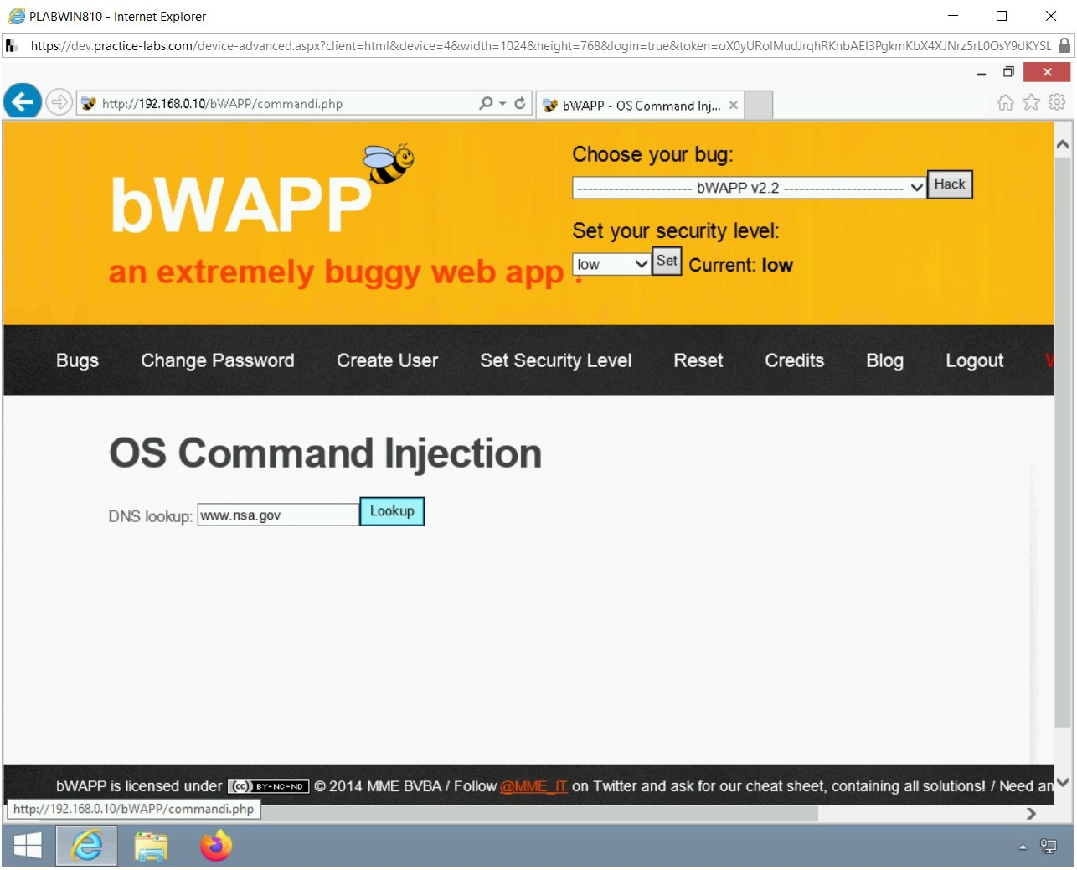Select Create User in the menu
The width and height of the screenshot is (1077, 870).
(388, 360)
